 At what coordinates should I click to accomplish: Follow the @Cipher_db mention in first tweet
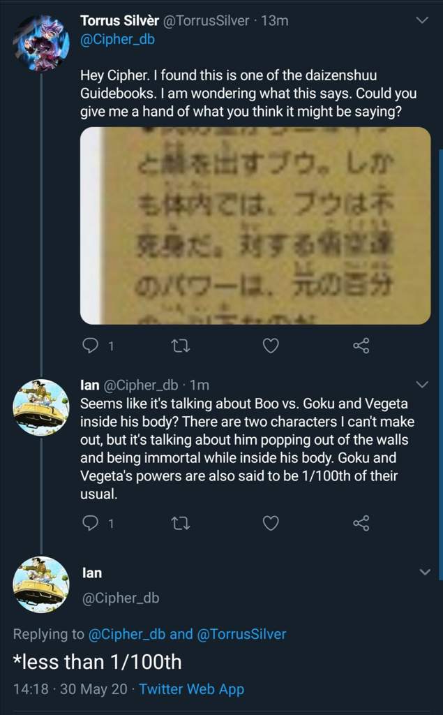[118, 40]
